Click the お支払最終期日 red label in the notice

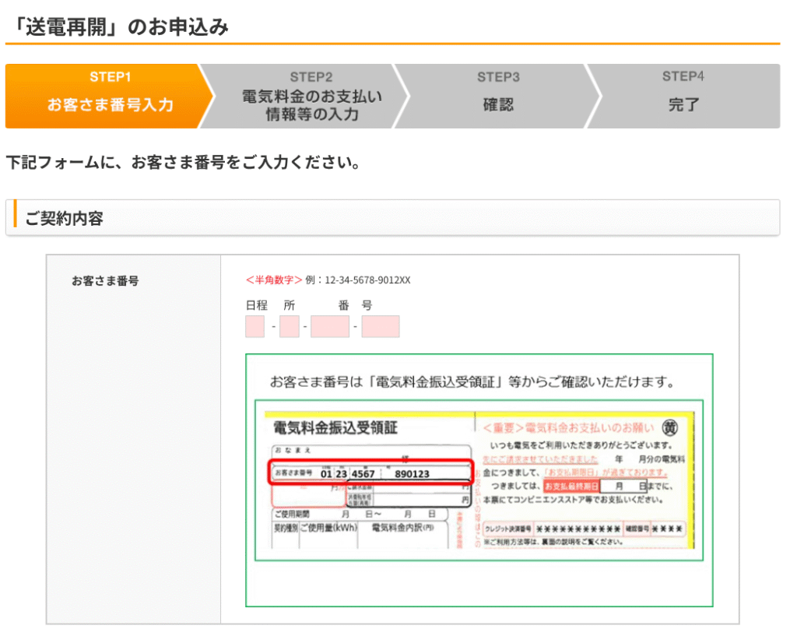[571, 486]
